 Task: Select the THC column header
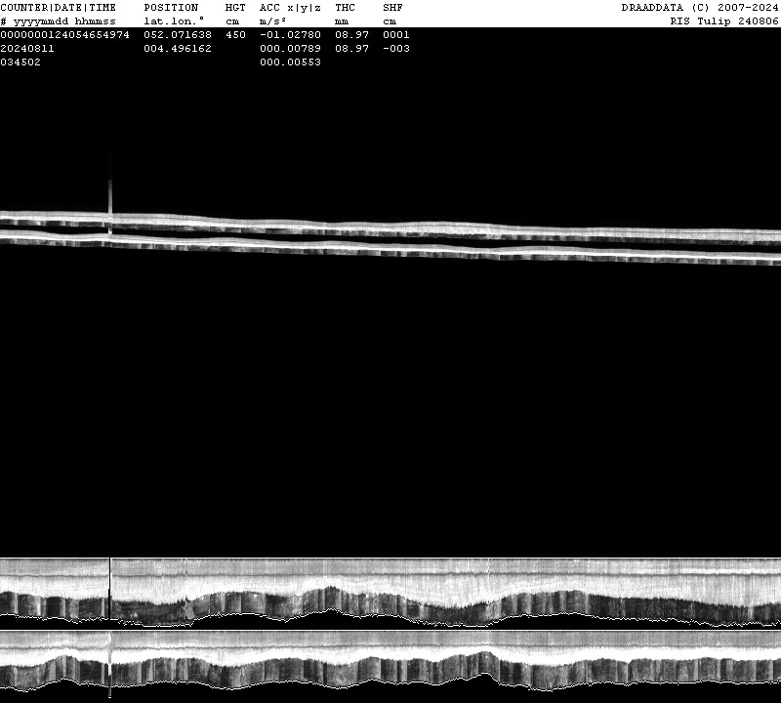tap(345, 7)
